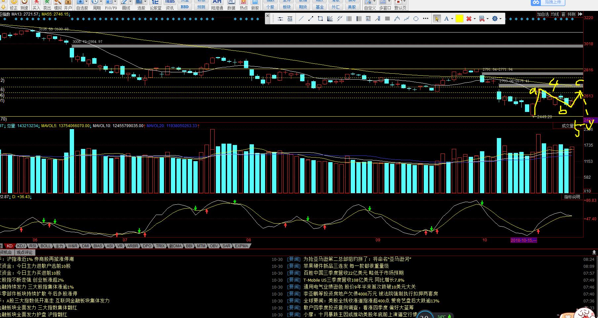Open the drawing tools settings gear

pos(495,19)
